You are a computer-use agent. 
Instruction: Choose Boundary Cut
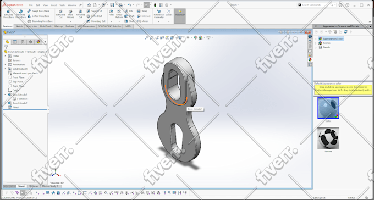(96, 21)
